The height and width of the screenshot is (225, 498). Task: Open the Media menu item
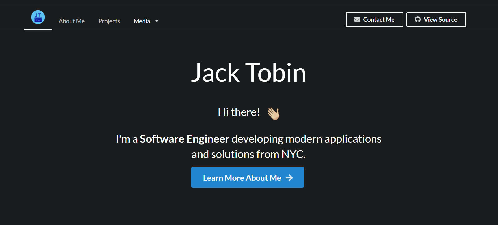coord(142,21)
